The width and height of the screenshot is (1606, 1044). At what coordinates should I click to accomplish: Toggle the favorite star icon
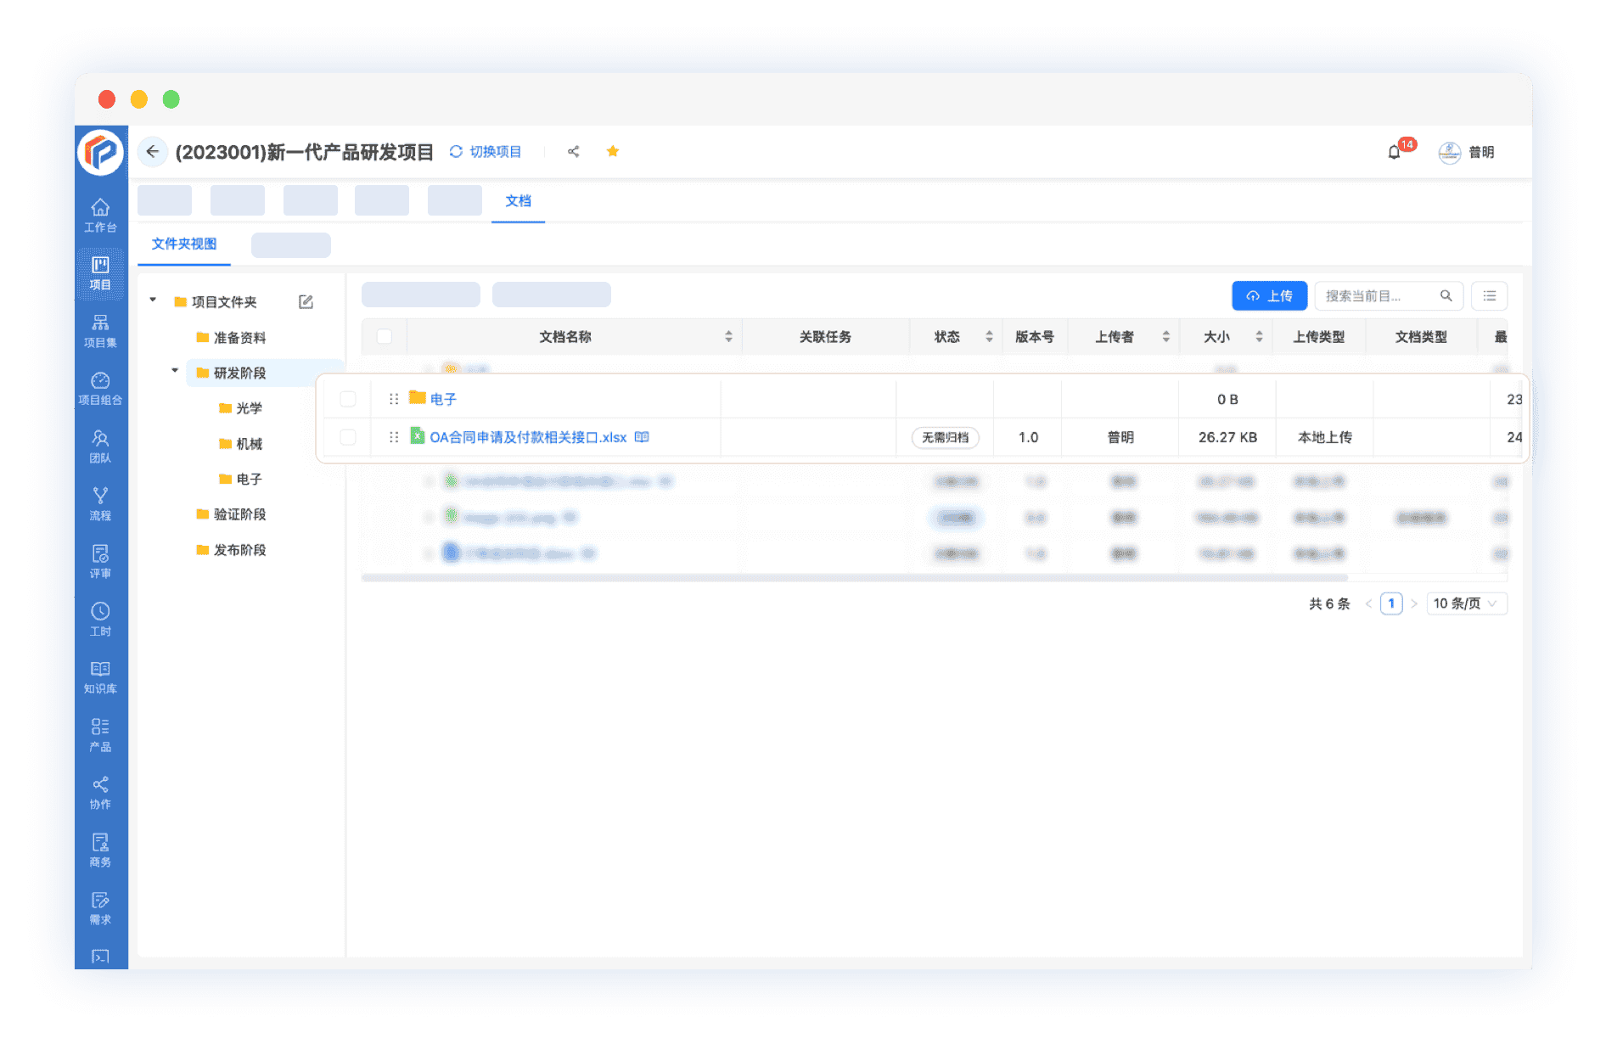point(613,151)
